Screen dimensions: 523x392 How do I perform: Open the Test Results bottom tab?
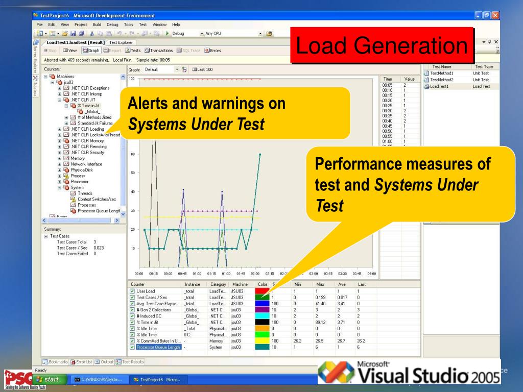(130, 362)
